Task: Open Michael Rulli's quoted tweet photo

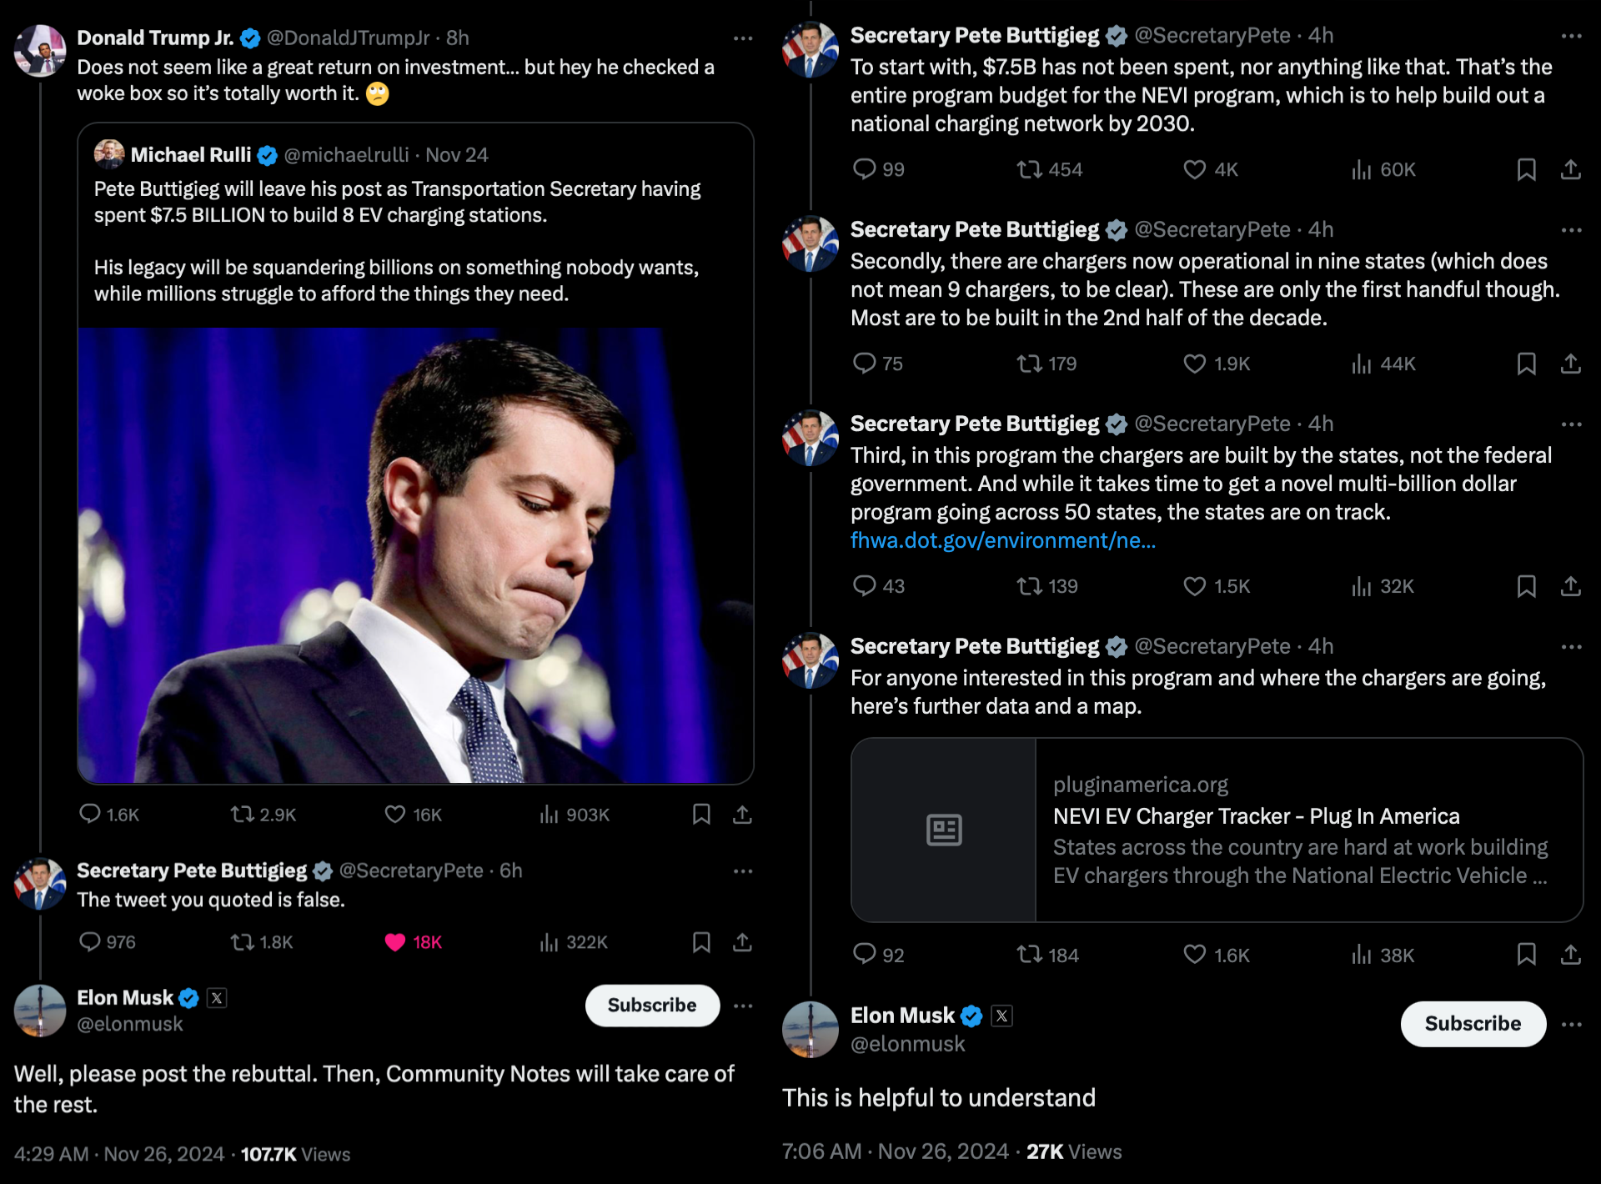Action: (415, 555)
